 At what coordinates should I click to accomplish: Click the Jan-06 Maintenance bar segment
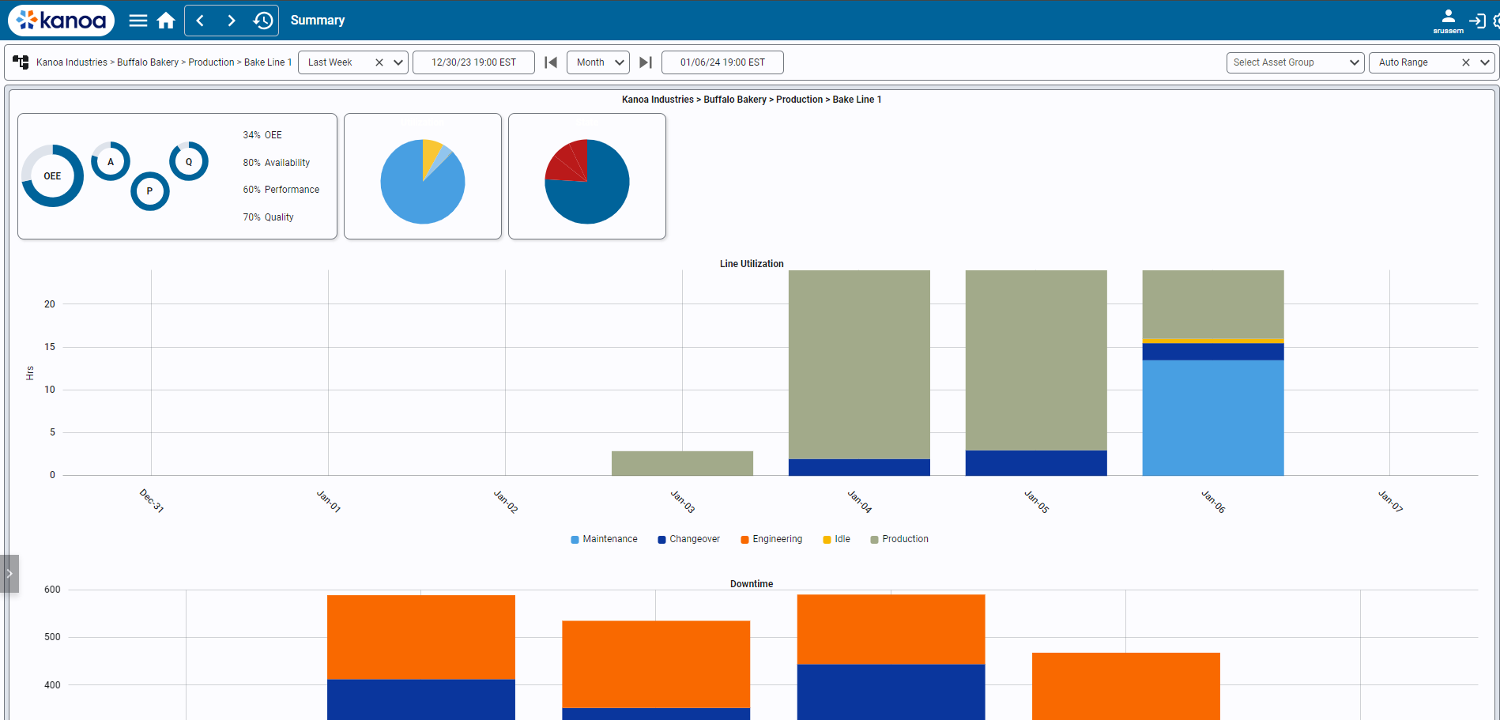pyautogui.click(x=1213, y=417)
